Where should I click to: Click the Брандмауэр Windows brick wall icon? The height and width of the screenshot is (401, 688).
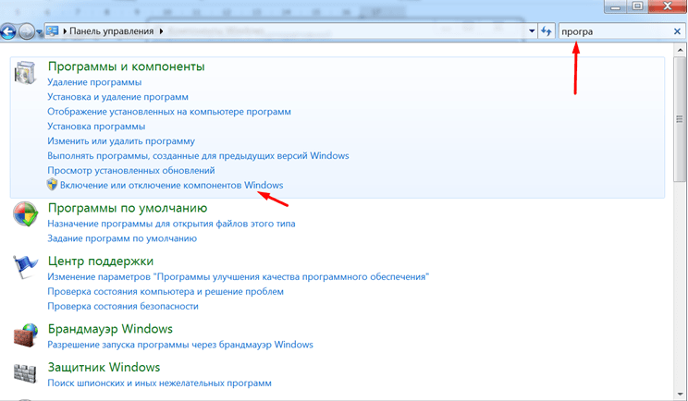(x=25, y=334)
